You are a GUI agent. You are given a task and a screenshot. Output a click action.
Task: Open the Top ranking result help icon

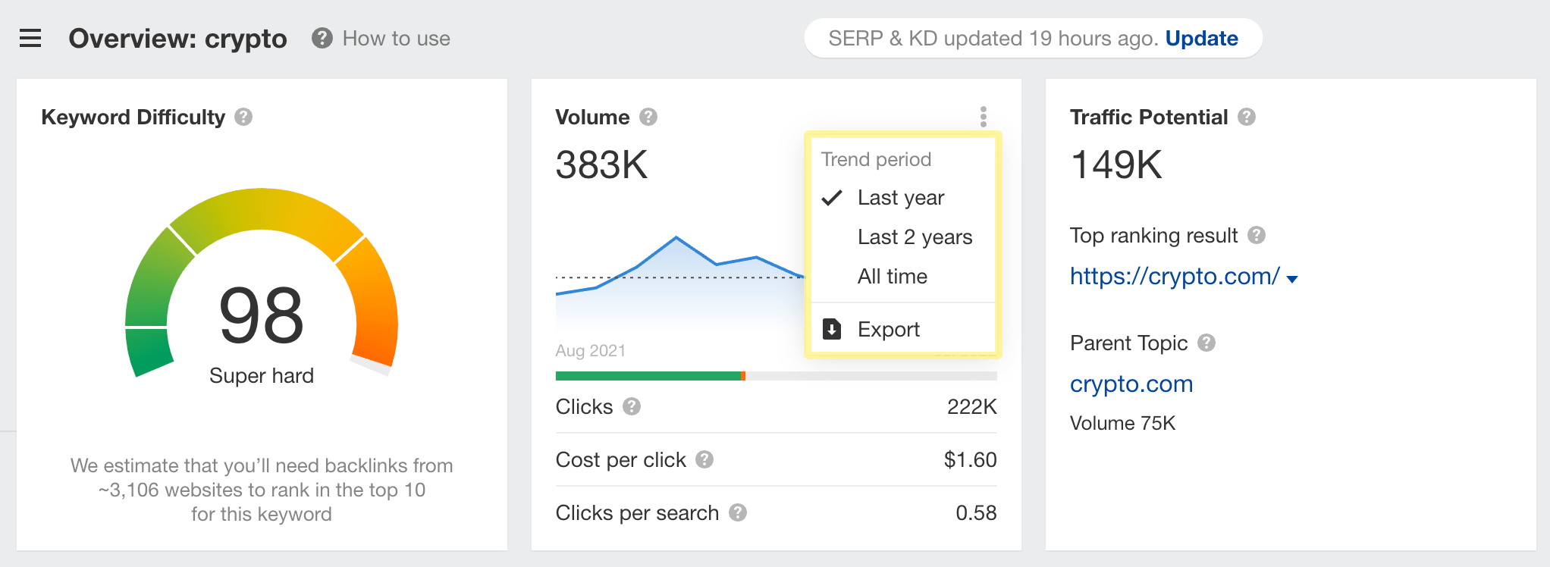click(x=1257, y=235)
